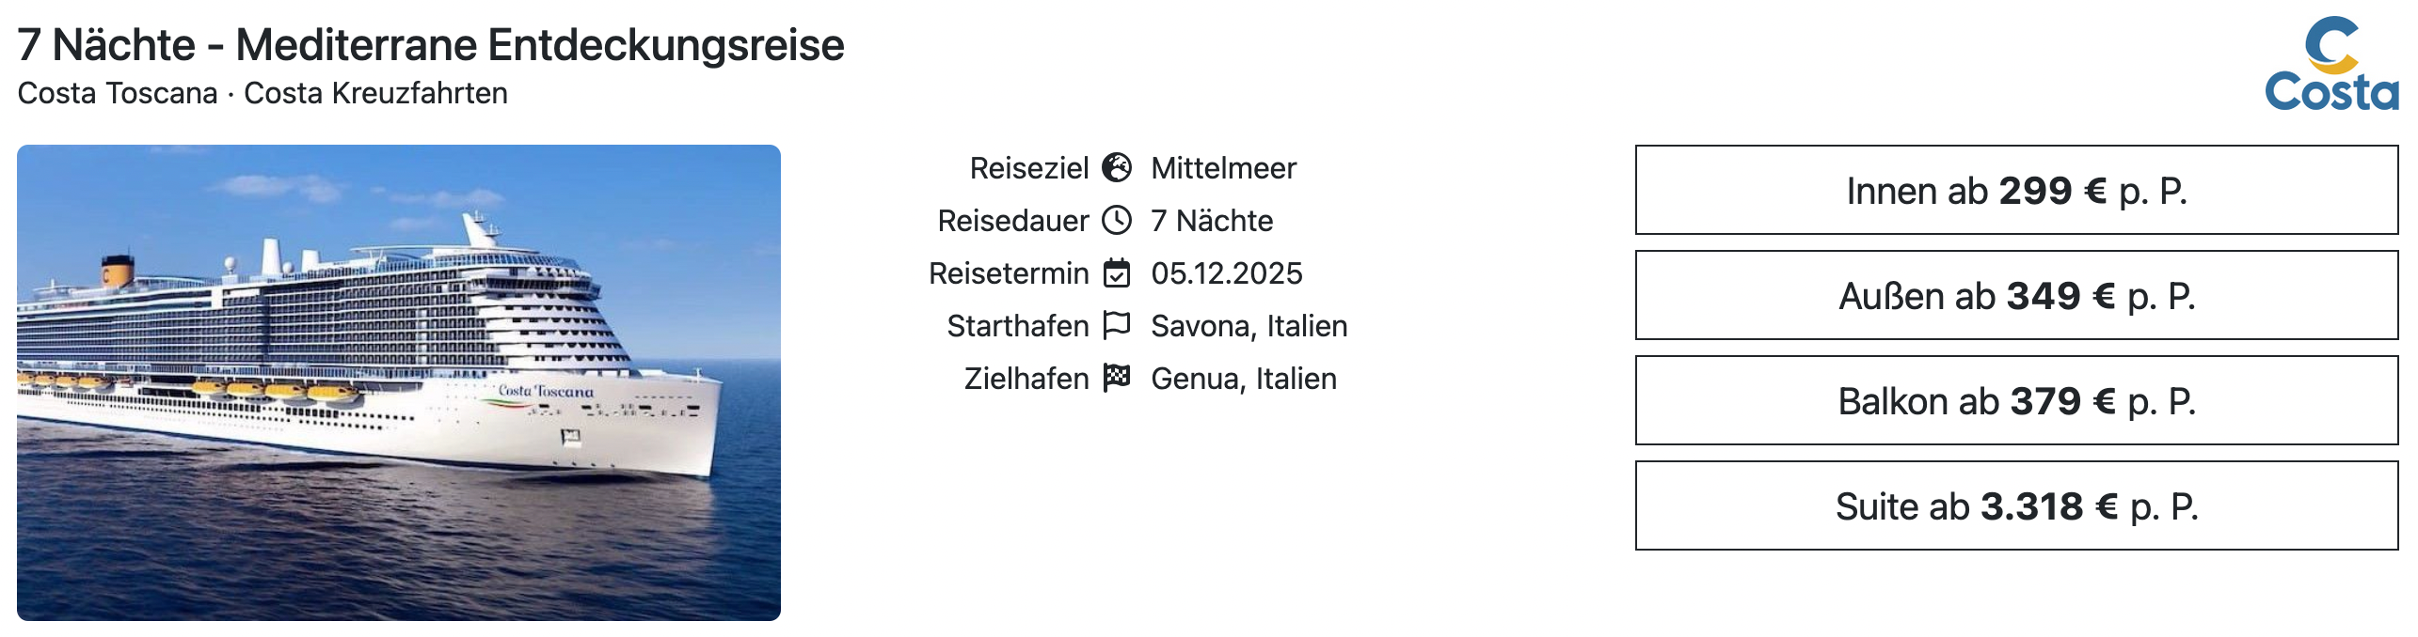Viewport: 2418px width, 637px height.
Task: Click the clock icon beside Reisedauer
Action: 1117,221
